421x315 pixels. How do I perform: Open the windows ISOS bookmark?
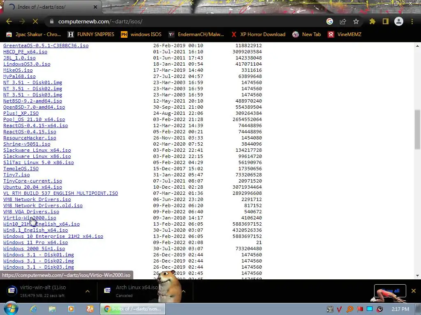tap(141, 34)
